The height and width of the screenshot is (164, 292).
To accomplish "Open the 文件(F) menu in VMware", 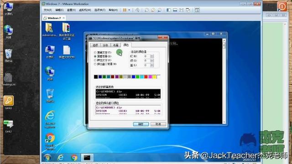I will pos(47,10).
